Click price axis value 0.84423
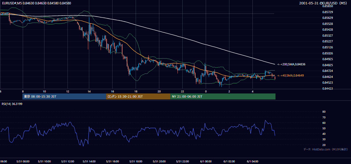This screenshot has width=351, height=164. tap(327, 89)
